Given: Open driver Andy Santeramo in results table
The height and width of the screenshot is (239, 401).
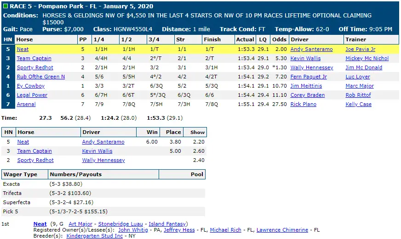Looking at the screenshot, I should [311, 49].
